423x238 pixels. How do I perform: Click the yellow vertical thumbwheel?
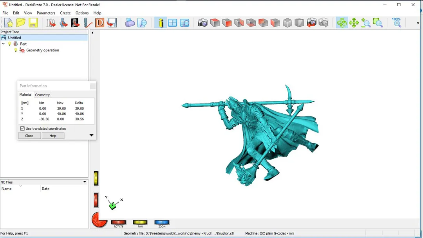[96, 178]
